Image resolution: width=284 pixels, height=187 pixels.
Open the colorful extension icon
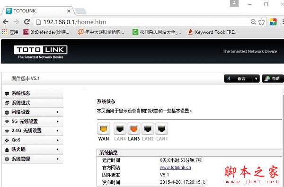[273, 22]
